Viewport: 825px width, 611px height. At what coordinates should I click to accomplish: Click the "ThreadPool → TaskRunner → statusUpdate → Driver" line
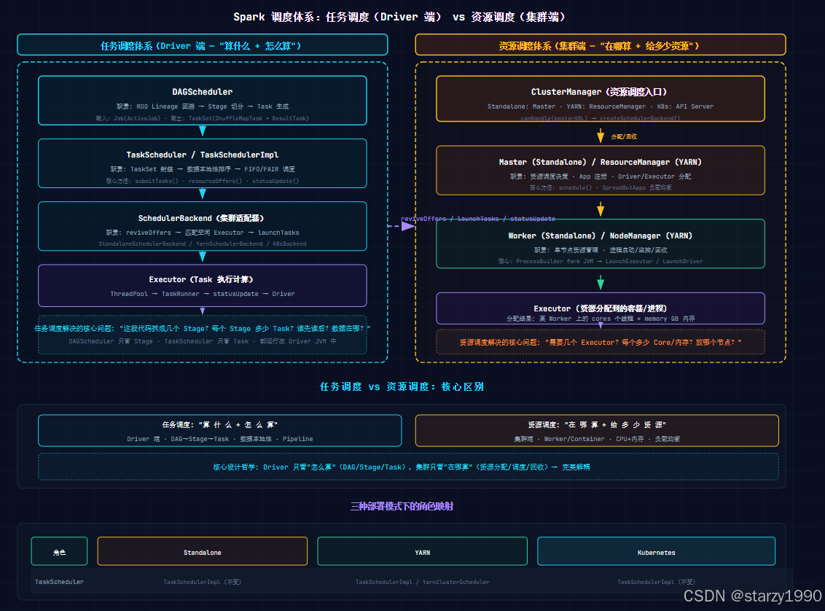[x=203, y=294]
